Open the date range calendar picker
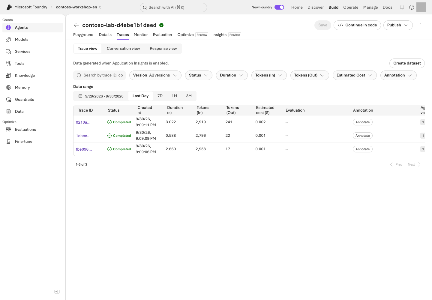The height and width of the screenshot is (300, 432). (101, 96)
